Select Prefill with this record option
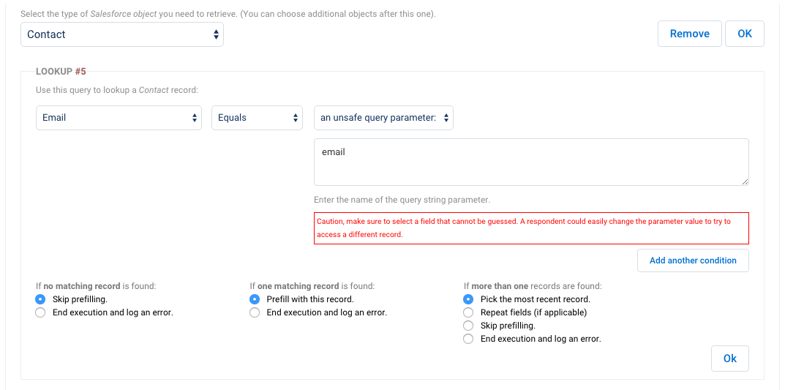The image size is (785, 390). pyautogui.click(x=255, y=299)
